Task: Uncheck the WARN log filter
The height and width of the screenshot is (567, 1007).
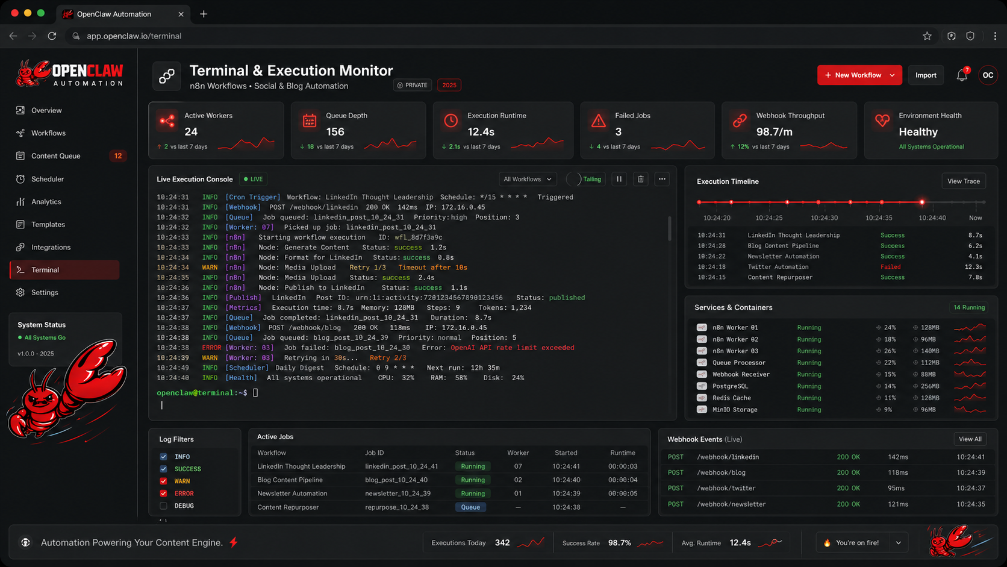Action: pyautogui.click(x=163, y=481)
